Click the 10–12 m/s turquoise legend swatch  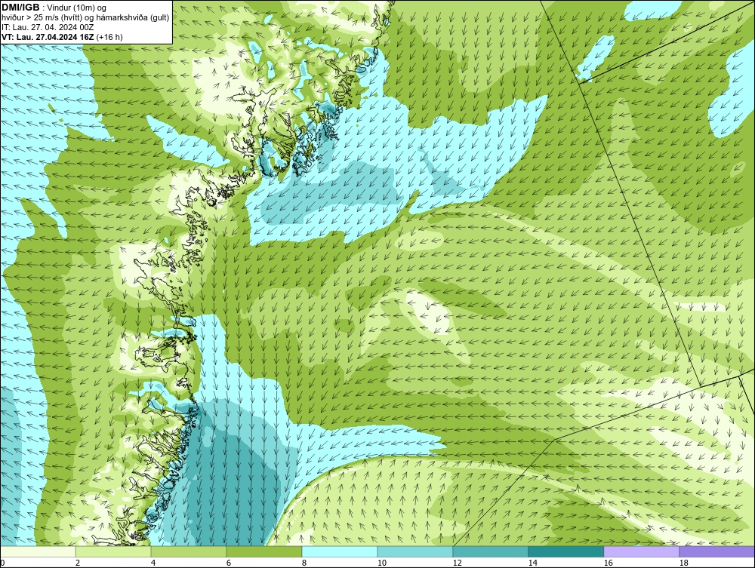[x=415, y=551]
